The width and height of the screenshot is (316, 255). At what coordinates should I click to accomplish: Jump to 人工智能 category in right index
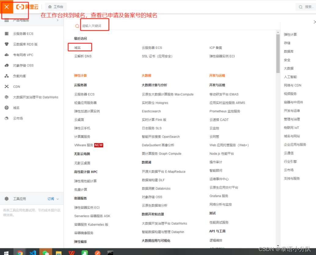(x=290, y=77)
